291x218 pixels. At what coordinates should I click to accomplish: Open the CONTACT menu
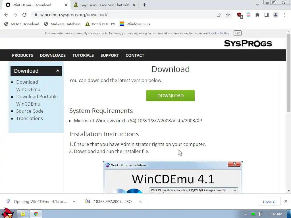click(x=135, y=55)
